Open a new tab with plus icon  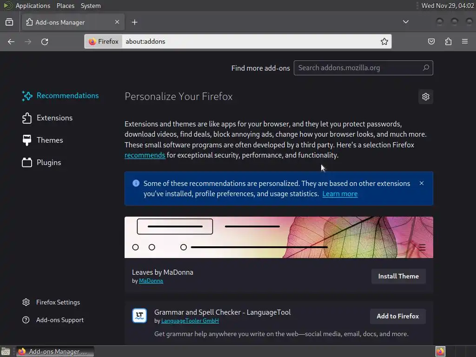pyautogui.click(x=135, y=22)
